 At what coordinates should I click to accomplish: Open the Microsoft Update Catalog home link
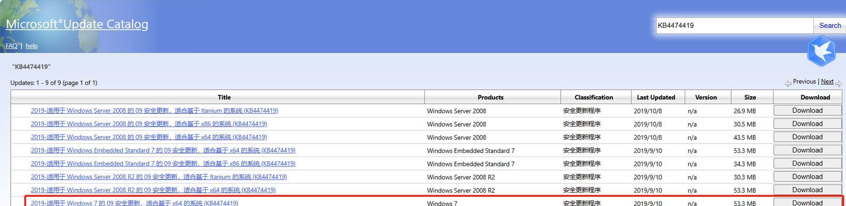click(x=77, y=24)
